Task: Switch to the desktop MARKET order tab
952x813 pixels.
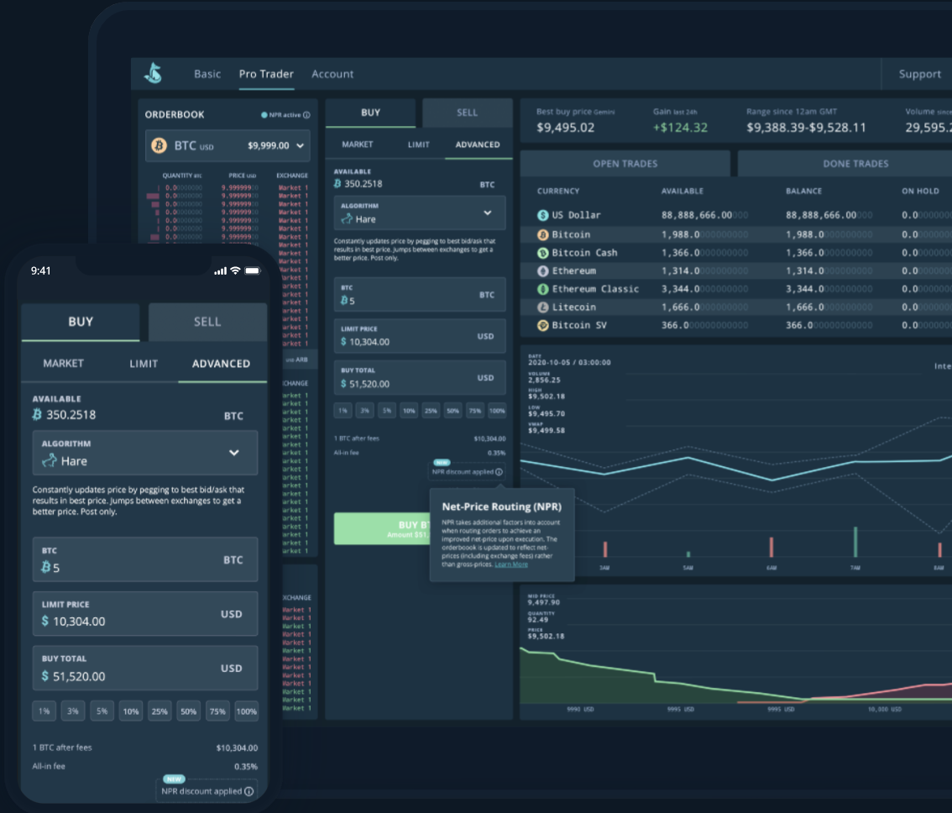Action: click(x=357, y=144)
